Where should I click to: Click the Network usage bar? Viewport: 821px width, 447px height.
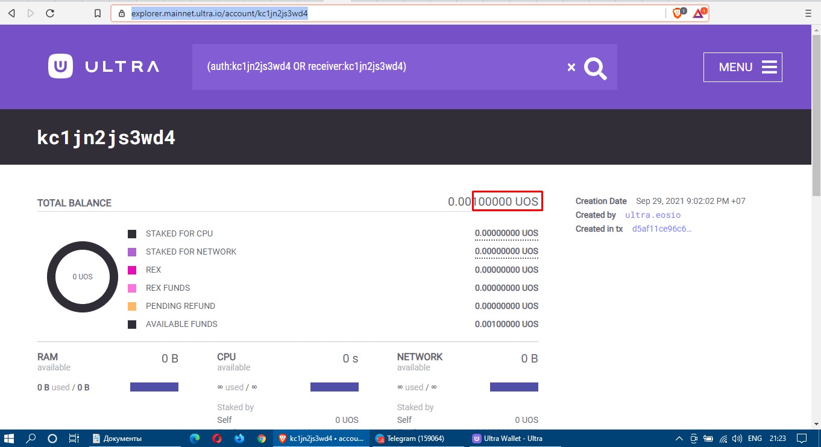(x=514, y=387)
